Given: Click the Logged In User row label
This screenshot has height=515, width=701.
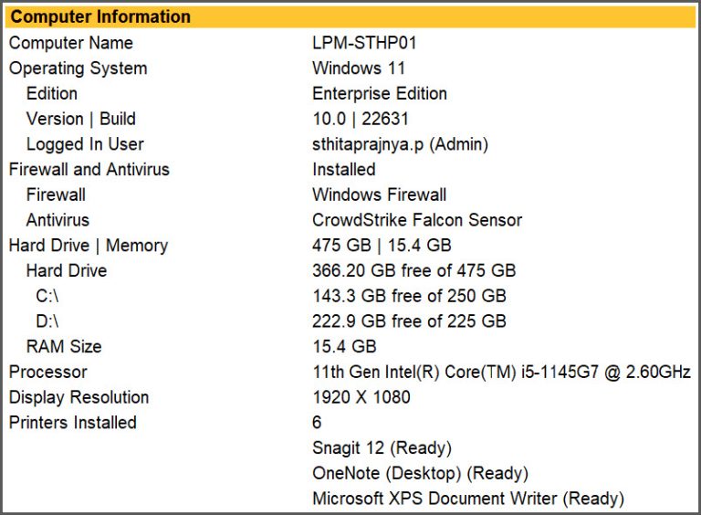Looking at the screenshot, I should 85,144.
